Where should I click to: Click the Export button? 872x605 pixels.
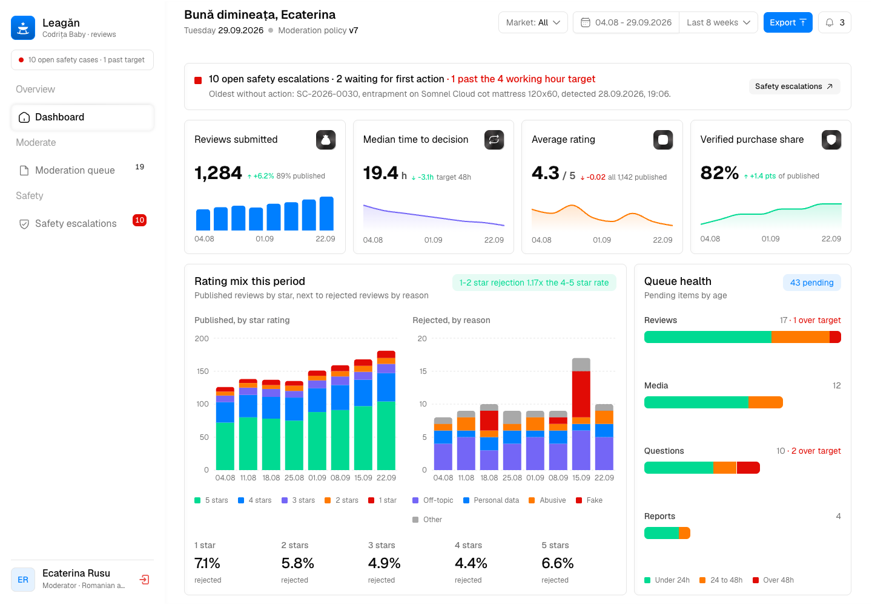click(788, 22)
